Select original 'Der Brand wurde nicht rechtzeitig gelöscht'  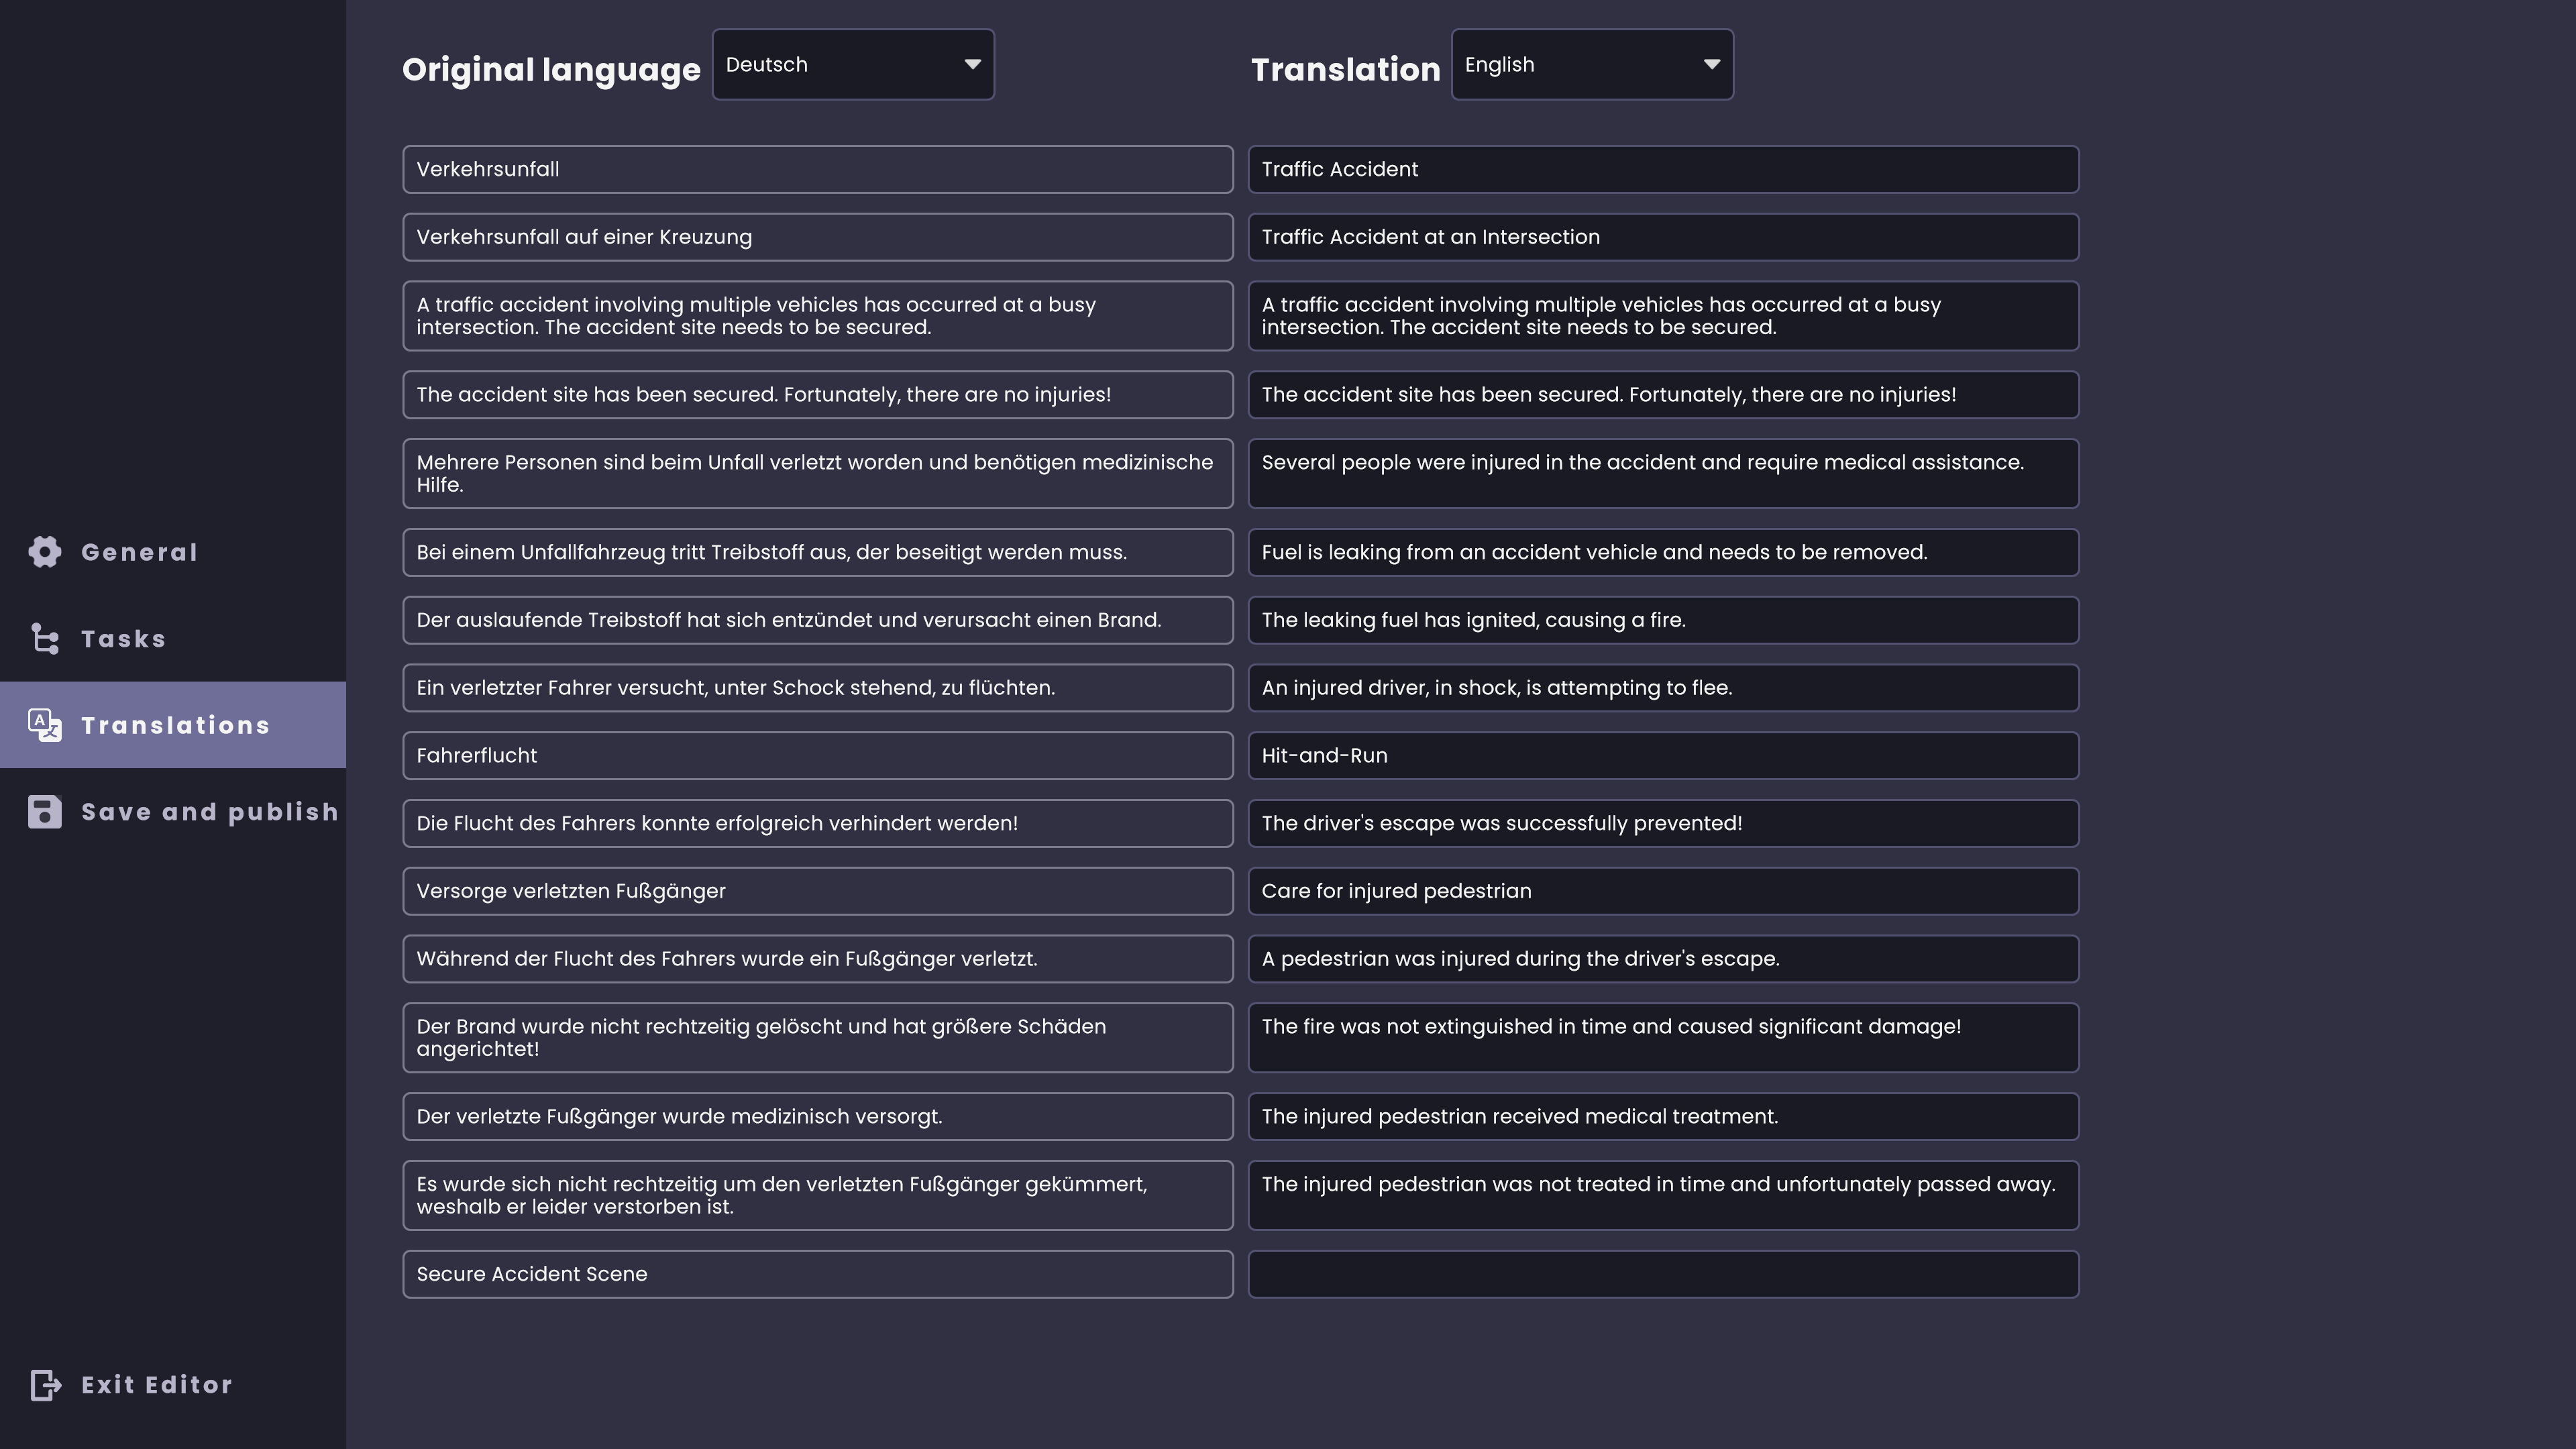pos(818,1037)
